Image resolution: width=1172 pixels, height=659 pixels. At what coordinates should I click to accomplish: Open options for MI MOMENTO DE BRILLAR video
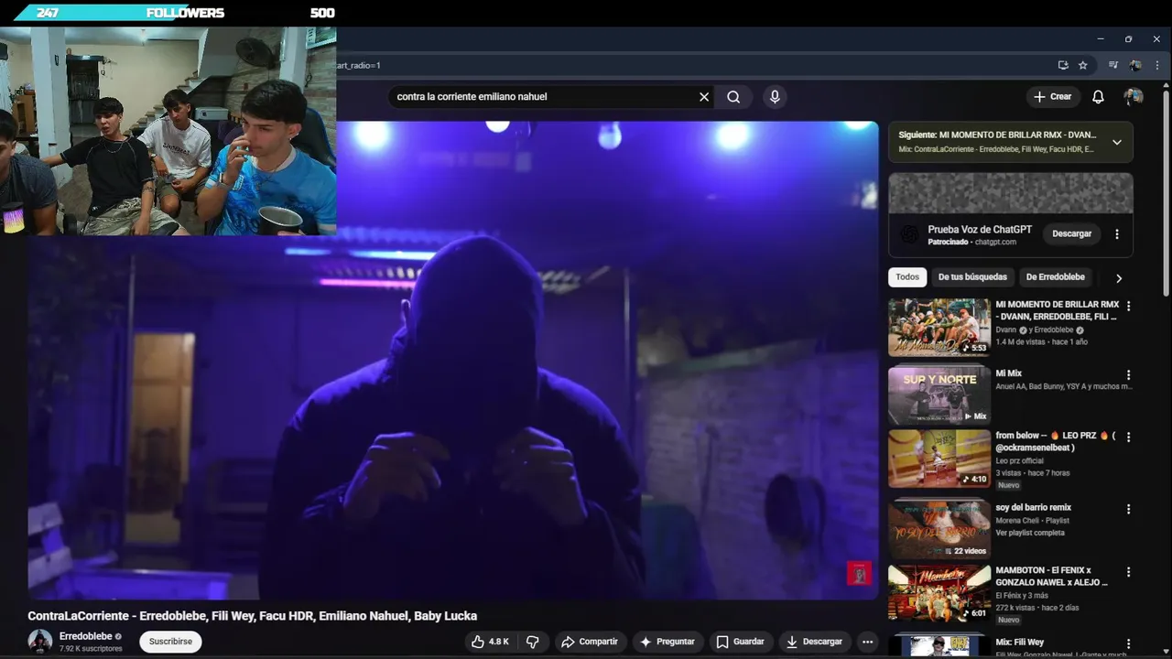pos(1128,307)
